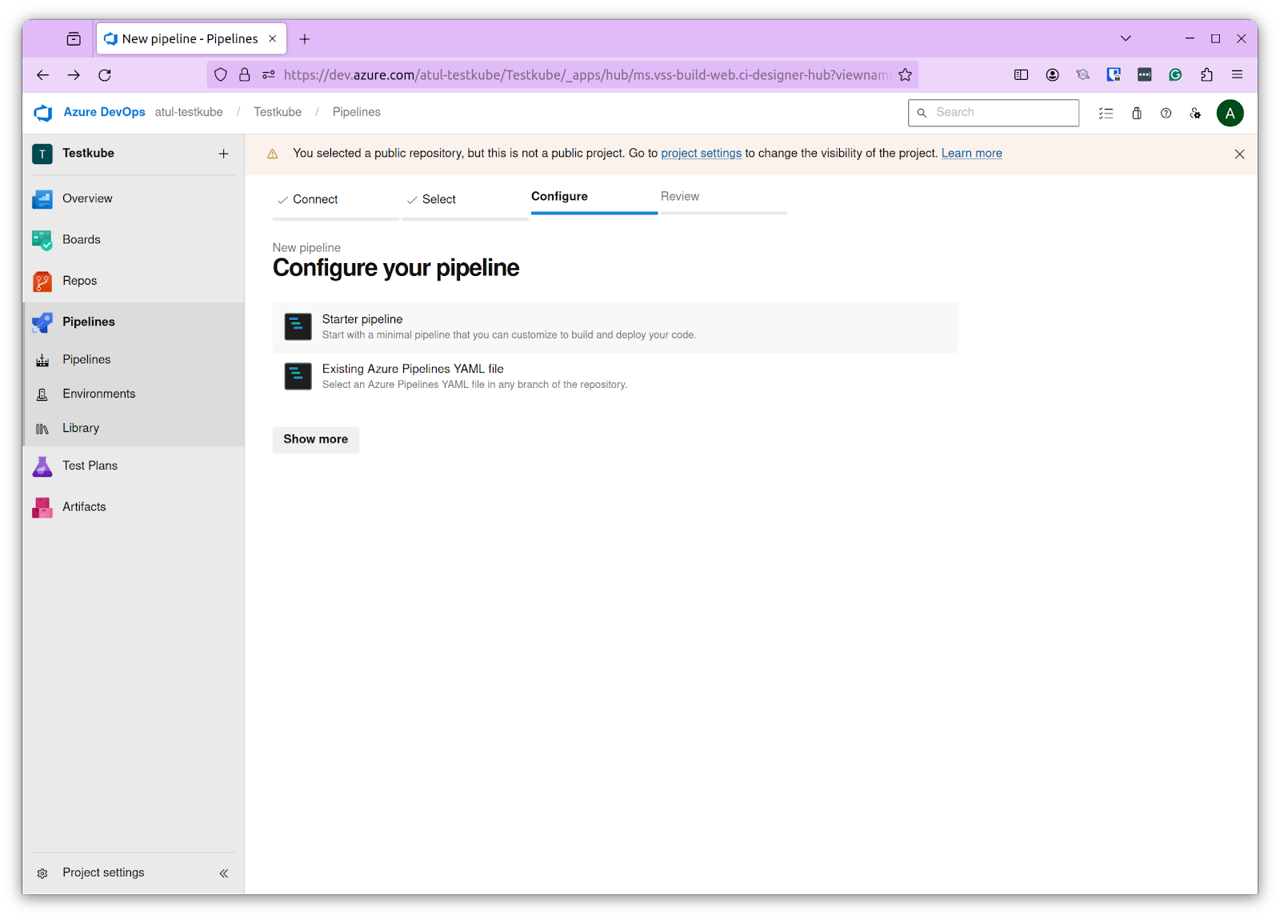Viewport: 1280px width, 919px height.
Task: Follow the Learn more link in banner
Action: coord(971,154)
